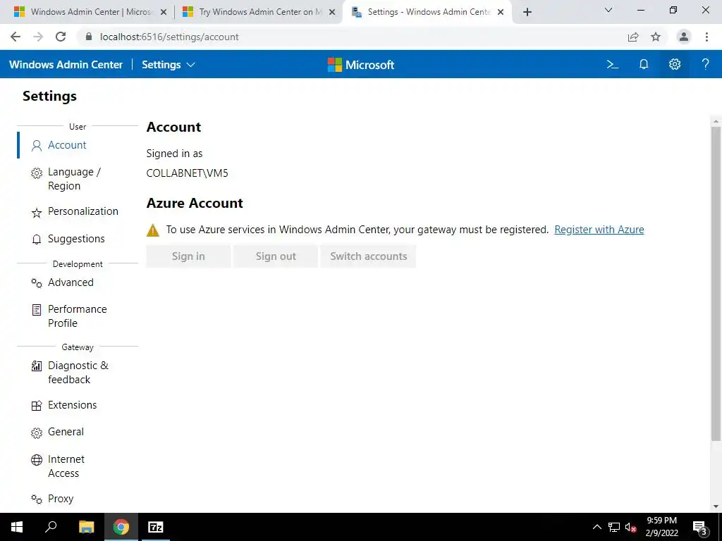Click the Personalization star icon
This screenshot has height=541, width=722.
pos(37,213)
